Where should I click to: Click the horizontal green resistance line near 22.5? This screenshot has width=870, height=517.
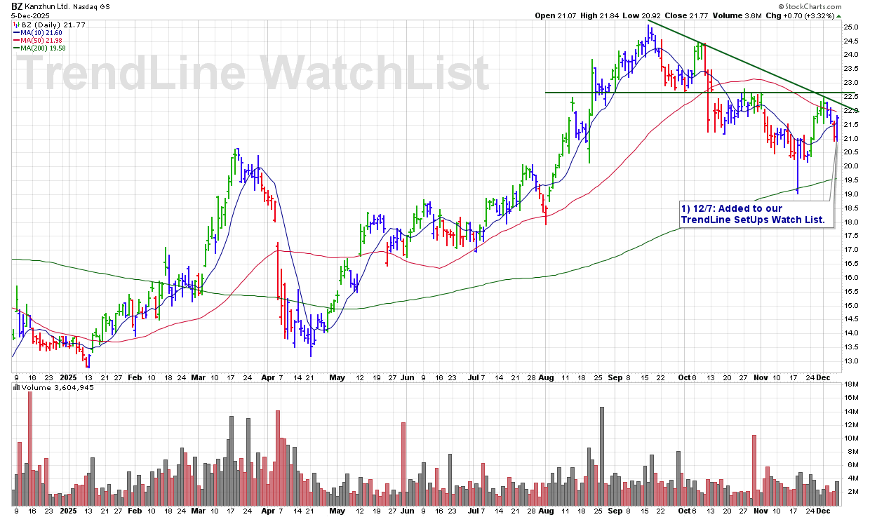click(631, 93)
